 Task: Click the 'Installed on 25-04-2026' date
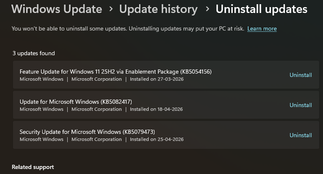pyautogui.click(x=156, y=139)
